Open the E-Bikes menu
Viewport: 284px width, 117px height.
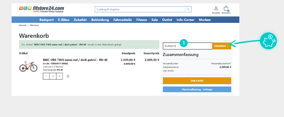coord(64,20)
